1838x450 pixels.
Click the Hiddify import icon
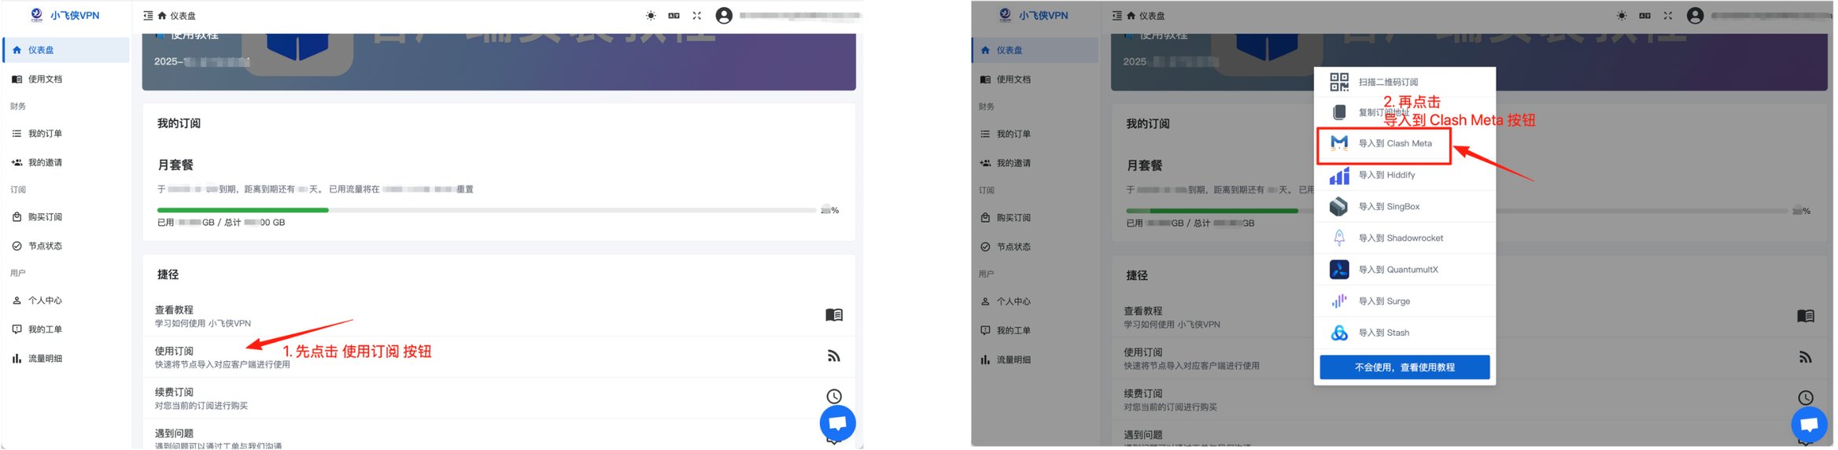[x=1338, y=175]
